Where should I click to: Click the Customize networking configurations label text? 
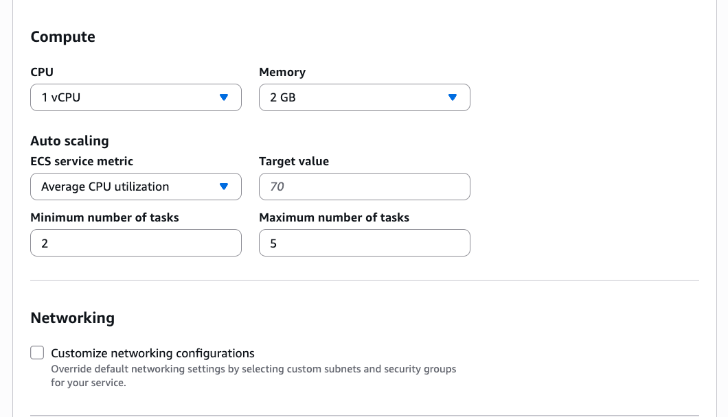point(152,353)
